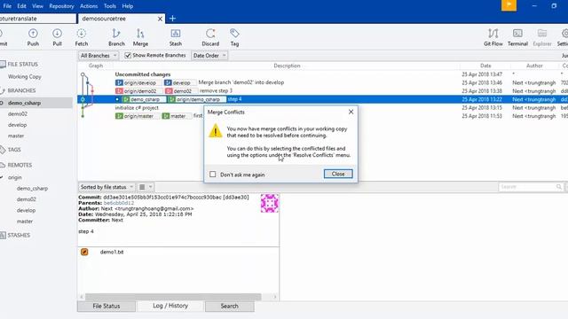Click the Pull toolbar icon

pos(57,37)
